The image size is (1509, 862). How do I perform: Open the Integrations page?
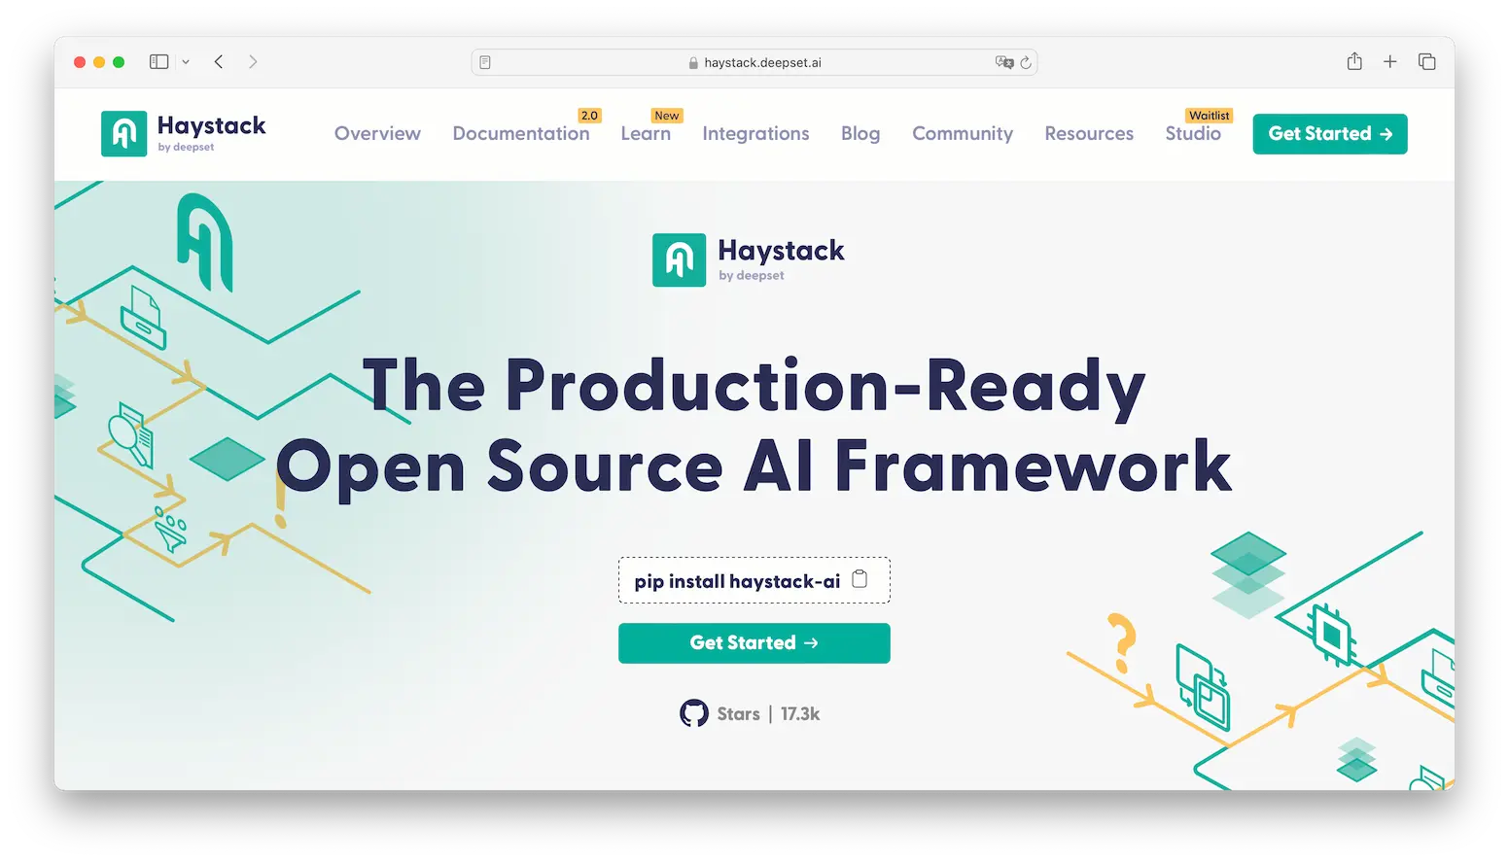pyautogui.click(x=755, y=133)
